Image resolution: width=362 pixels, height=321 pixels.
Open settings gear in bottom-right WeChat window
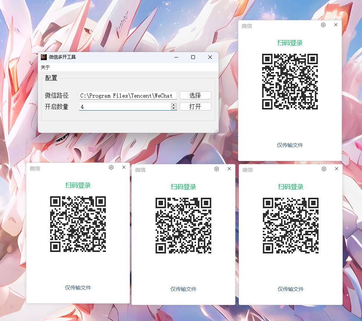pyautogui.click(x=324, y=169)
